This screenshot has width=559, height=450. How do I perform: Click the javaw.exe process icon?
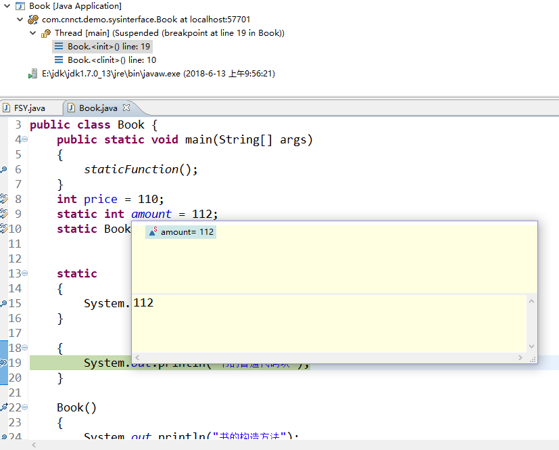pos(33,74)
